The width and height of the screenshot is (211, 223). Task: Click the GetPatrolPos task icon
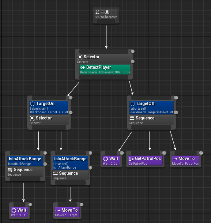click(131, 159)
